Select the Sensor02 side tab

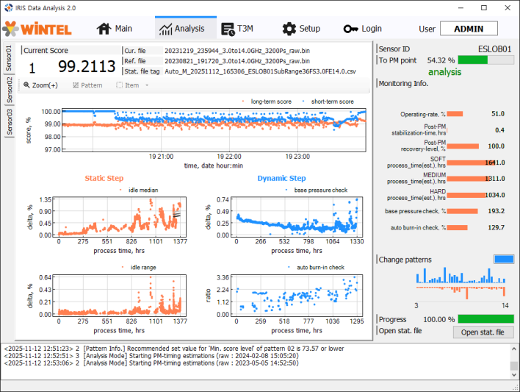(9, 90)
